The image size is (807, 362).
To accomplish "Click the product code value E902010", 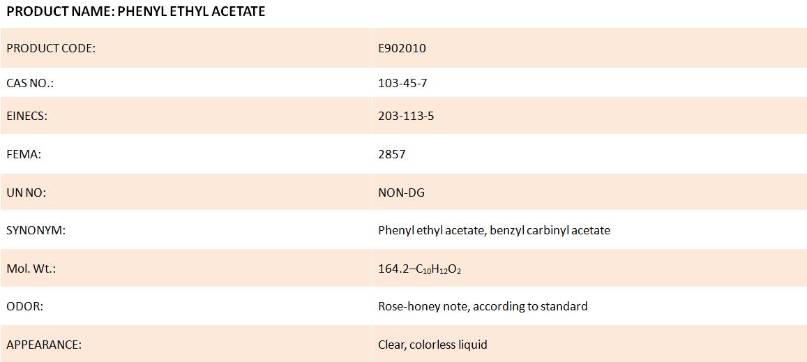I will 402,48.
